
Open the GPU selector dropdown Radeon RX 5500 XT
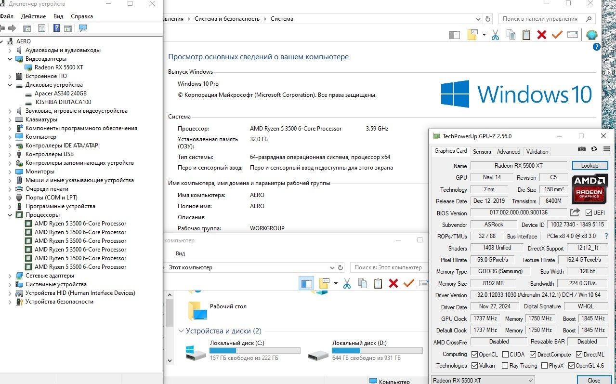click(x=483, y=380)
